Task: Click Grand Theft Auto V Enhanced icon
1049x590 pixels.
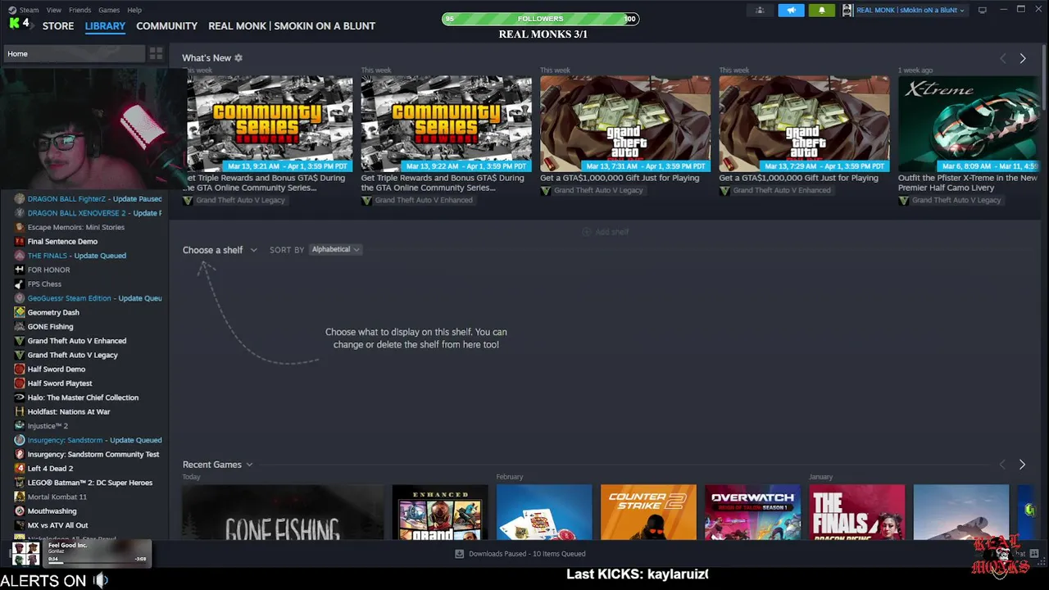Action: pyautogui.click(x=20, y=341)
